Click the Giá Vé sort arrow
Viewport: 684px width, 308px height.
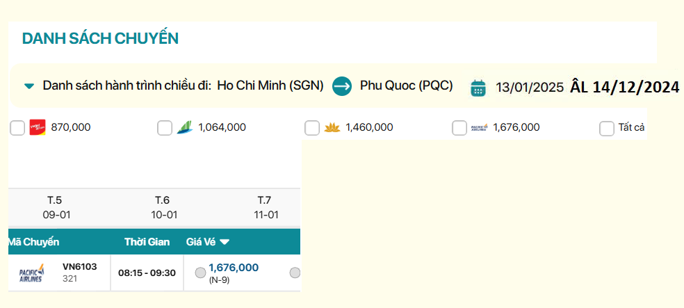tap(225, 242)
